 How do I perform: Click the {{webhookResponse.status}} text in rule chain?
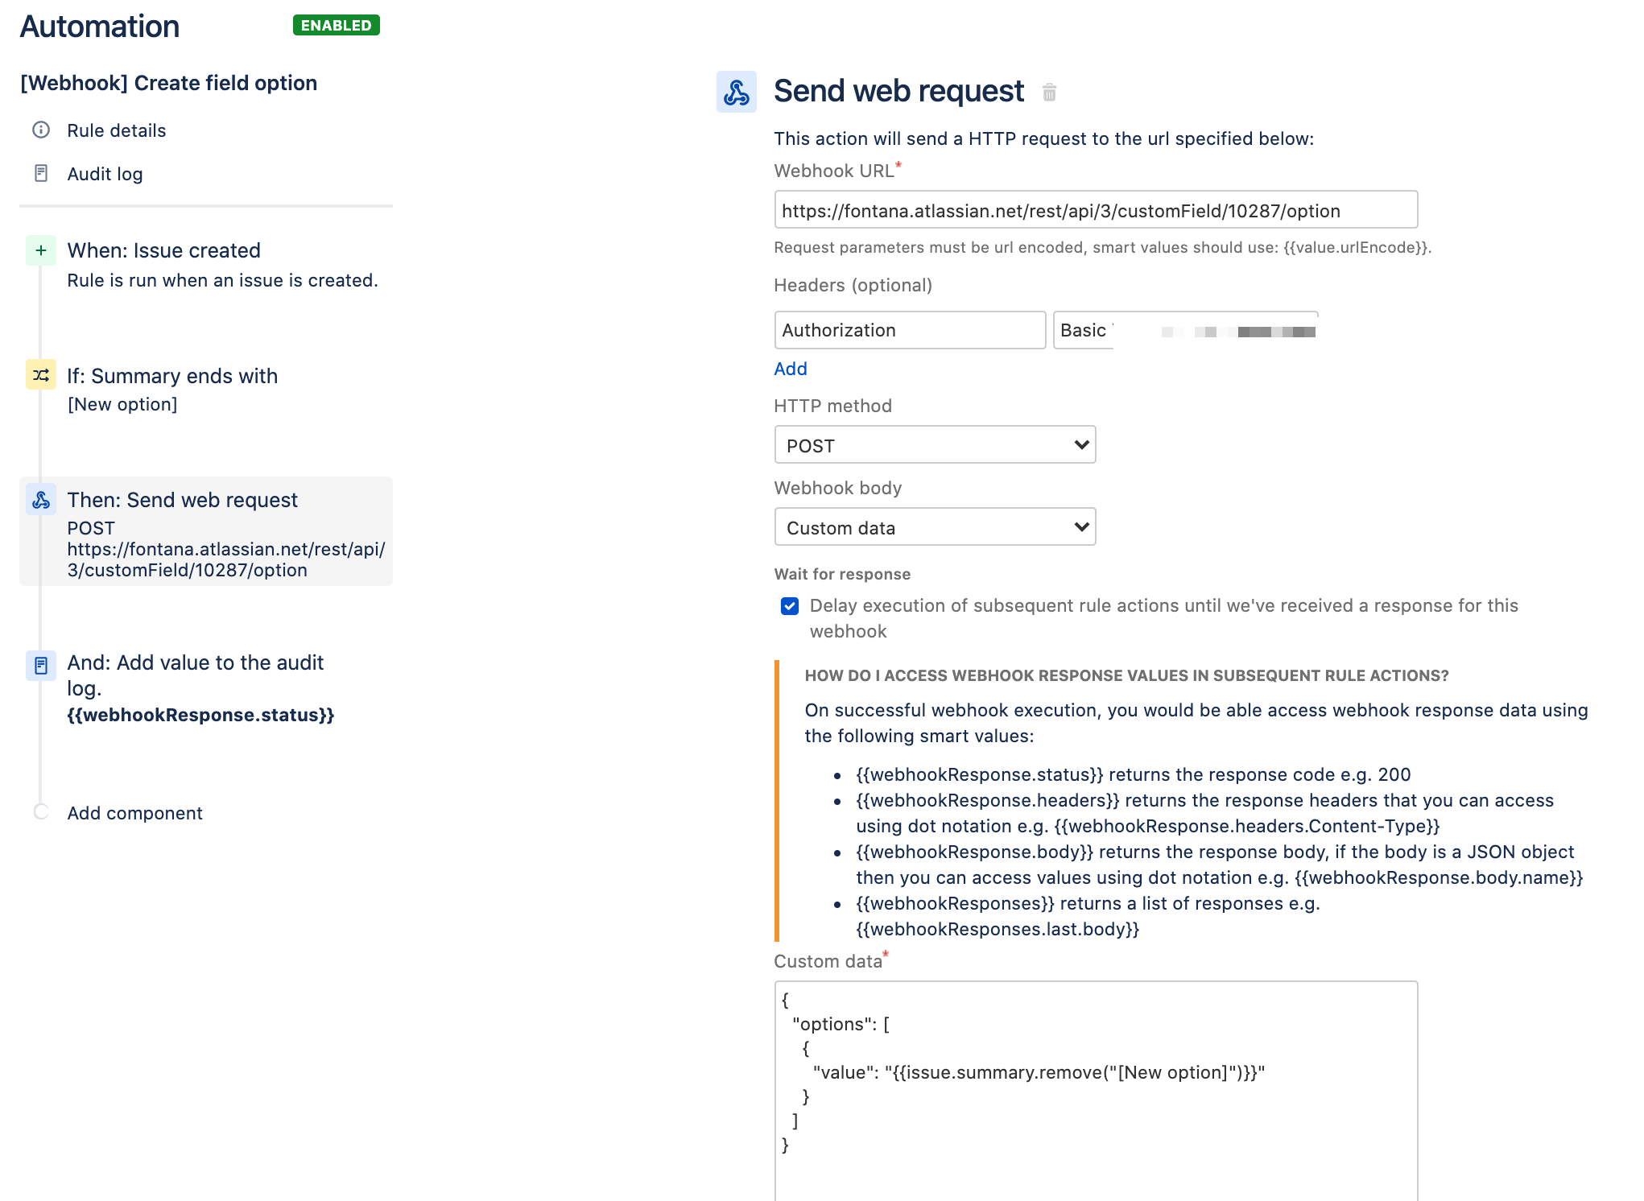[x=200, y=715]
